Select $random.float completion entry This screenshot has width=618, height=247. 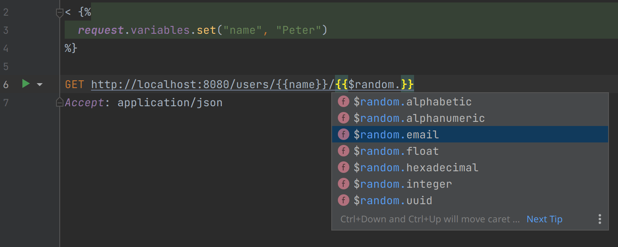coord(396,151)
